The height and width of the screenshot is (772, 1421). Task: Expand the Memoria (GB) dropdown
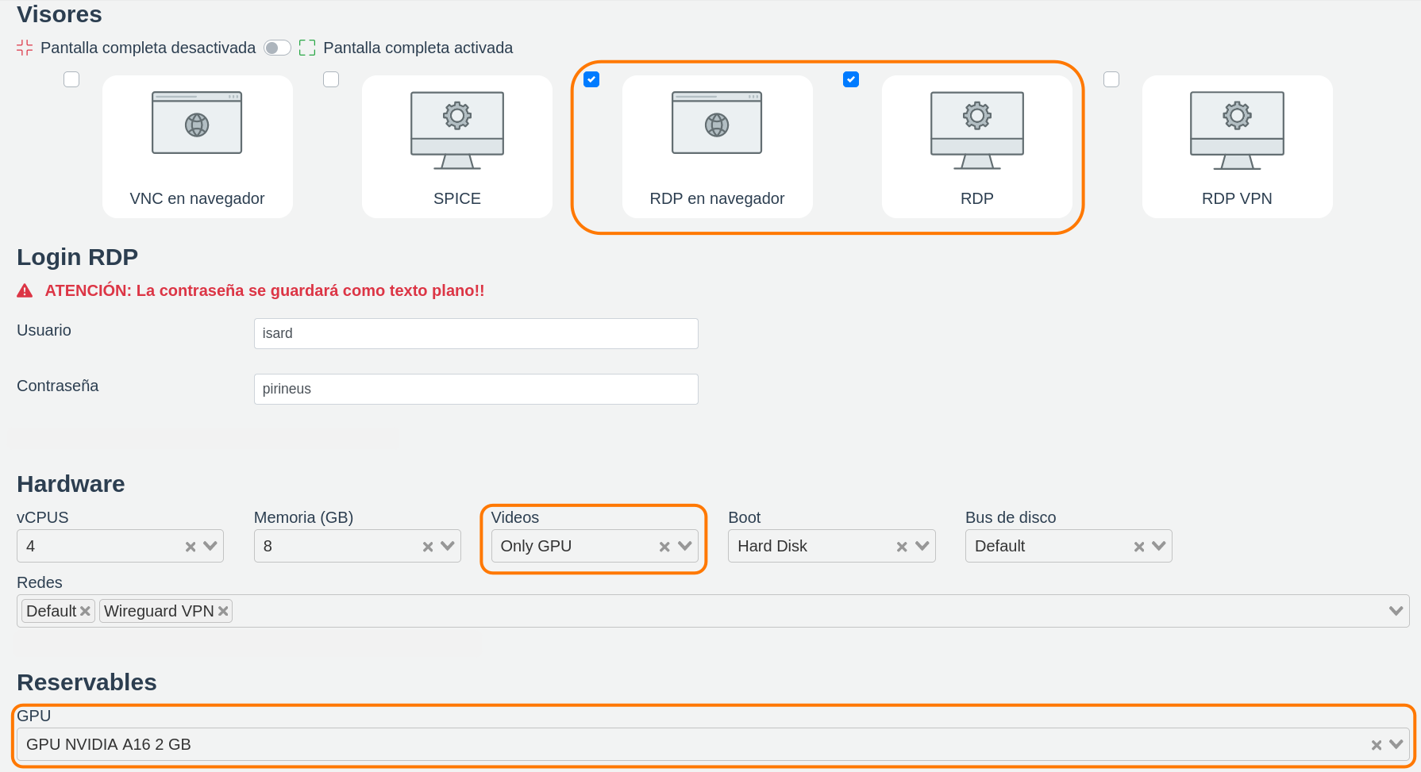(x=448, y=546)
